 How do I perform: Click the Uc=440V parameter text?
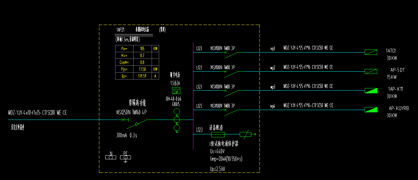[x=217, y=151]
